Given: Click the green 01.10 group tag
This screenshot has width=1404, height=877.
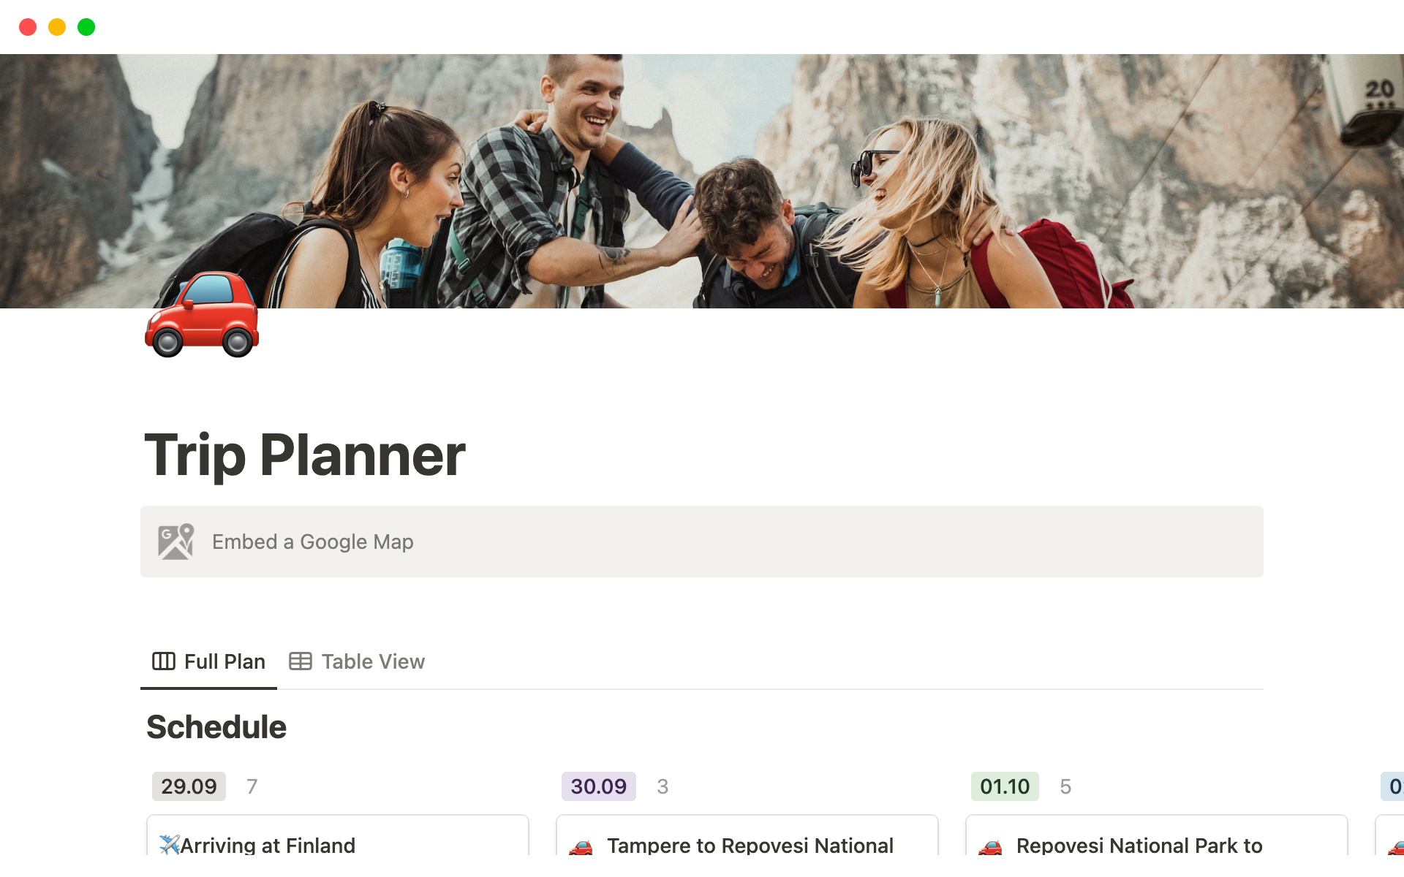Looking at the screenshot, I should pyautogui.click(x=1004, y=786).
